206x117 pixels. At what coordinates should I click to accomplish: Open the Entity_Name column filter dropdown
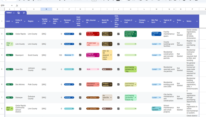pyautogui.click(x=24, y=21)
